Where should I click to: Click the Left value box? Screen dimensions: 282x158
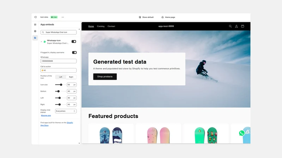click(72, 98)
